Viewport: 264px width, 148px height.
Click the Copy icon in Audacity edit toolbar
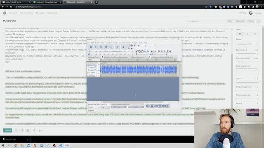[x=139, y=51]
